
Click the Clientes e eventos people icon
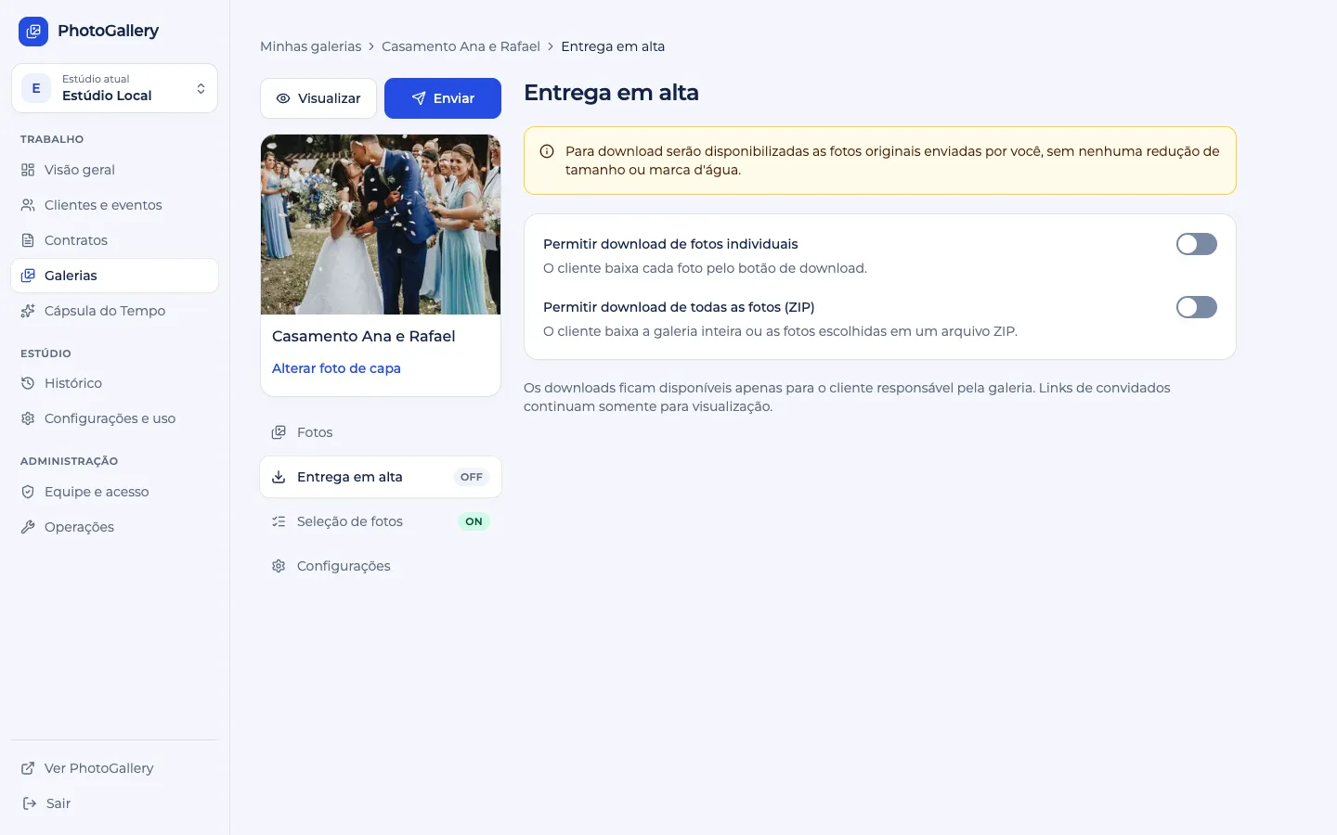point(28,205)
